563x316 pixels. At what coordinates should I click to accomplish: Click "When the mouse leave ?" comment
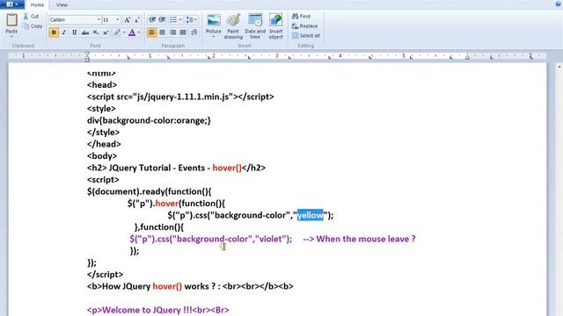coord(366,239)
